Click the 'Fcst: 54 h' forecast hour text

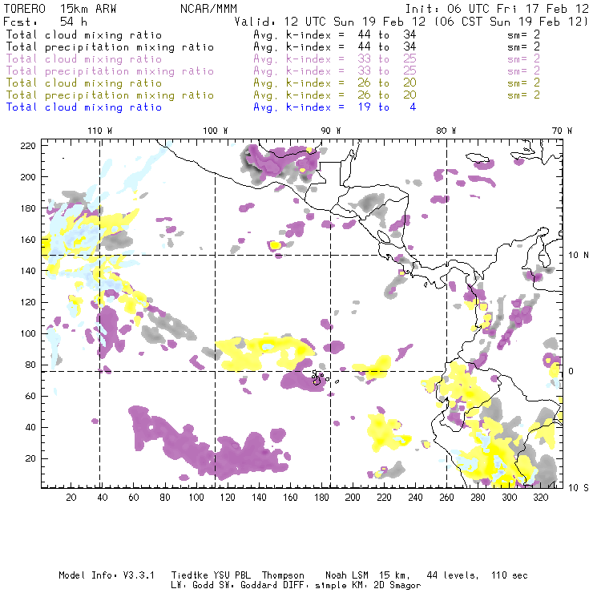click(x=45, y=22)
